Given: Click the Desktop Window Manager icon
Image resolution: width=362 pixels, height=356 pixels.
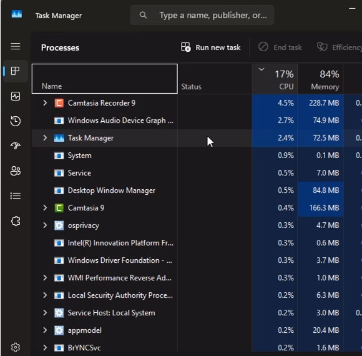Looking at the screenshot, I should [x=59, y=190].
